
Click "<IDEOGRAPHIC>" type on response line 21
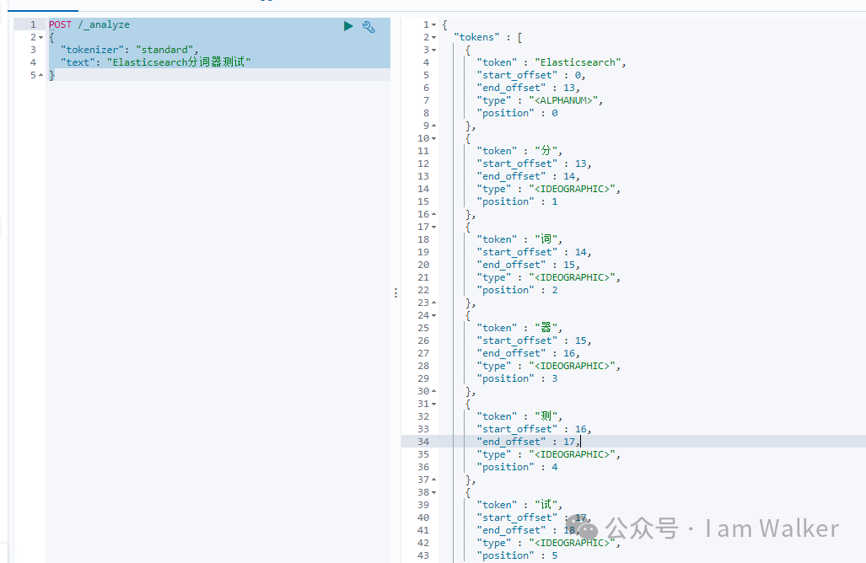click(573, 277)
